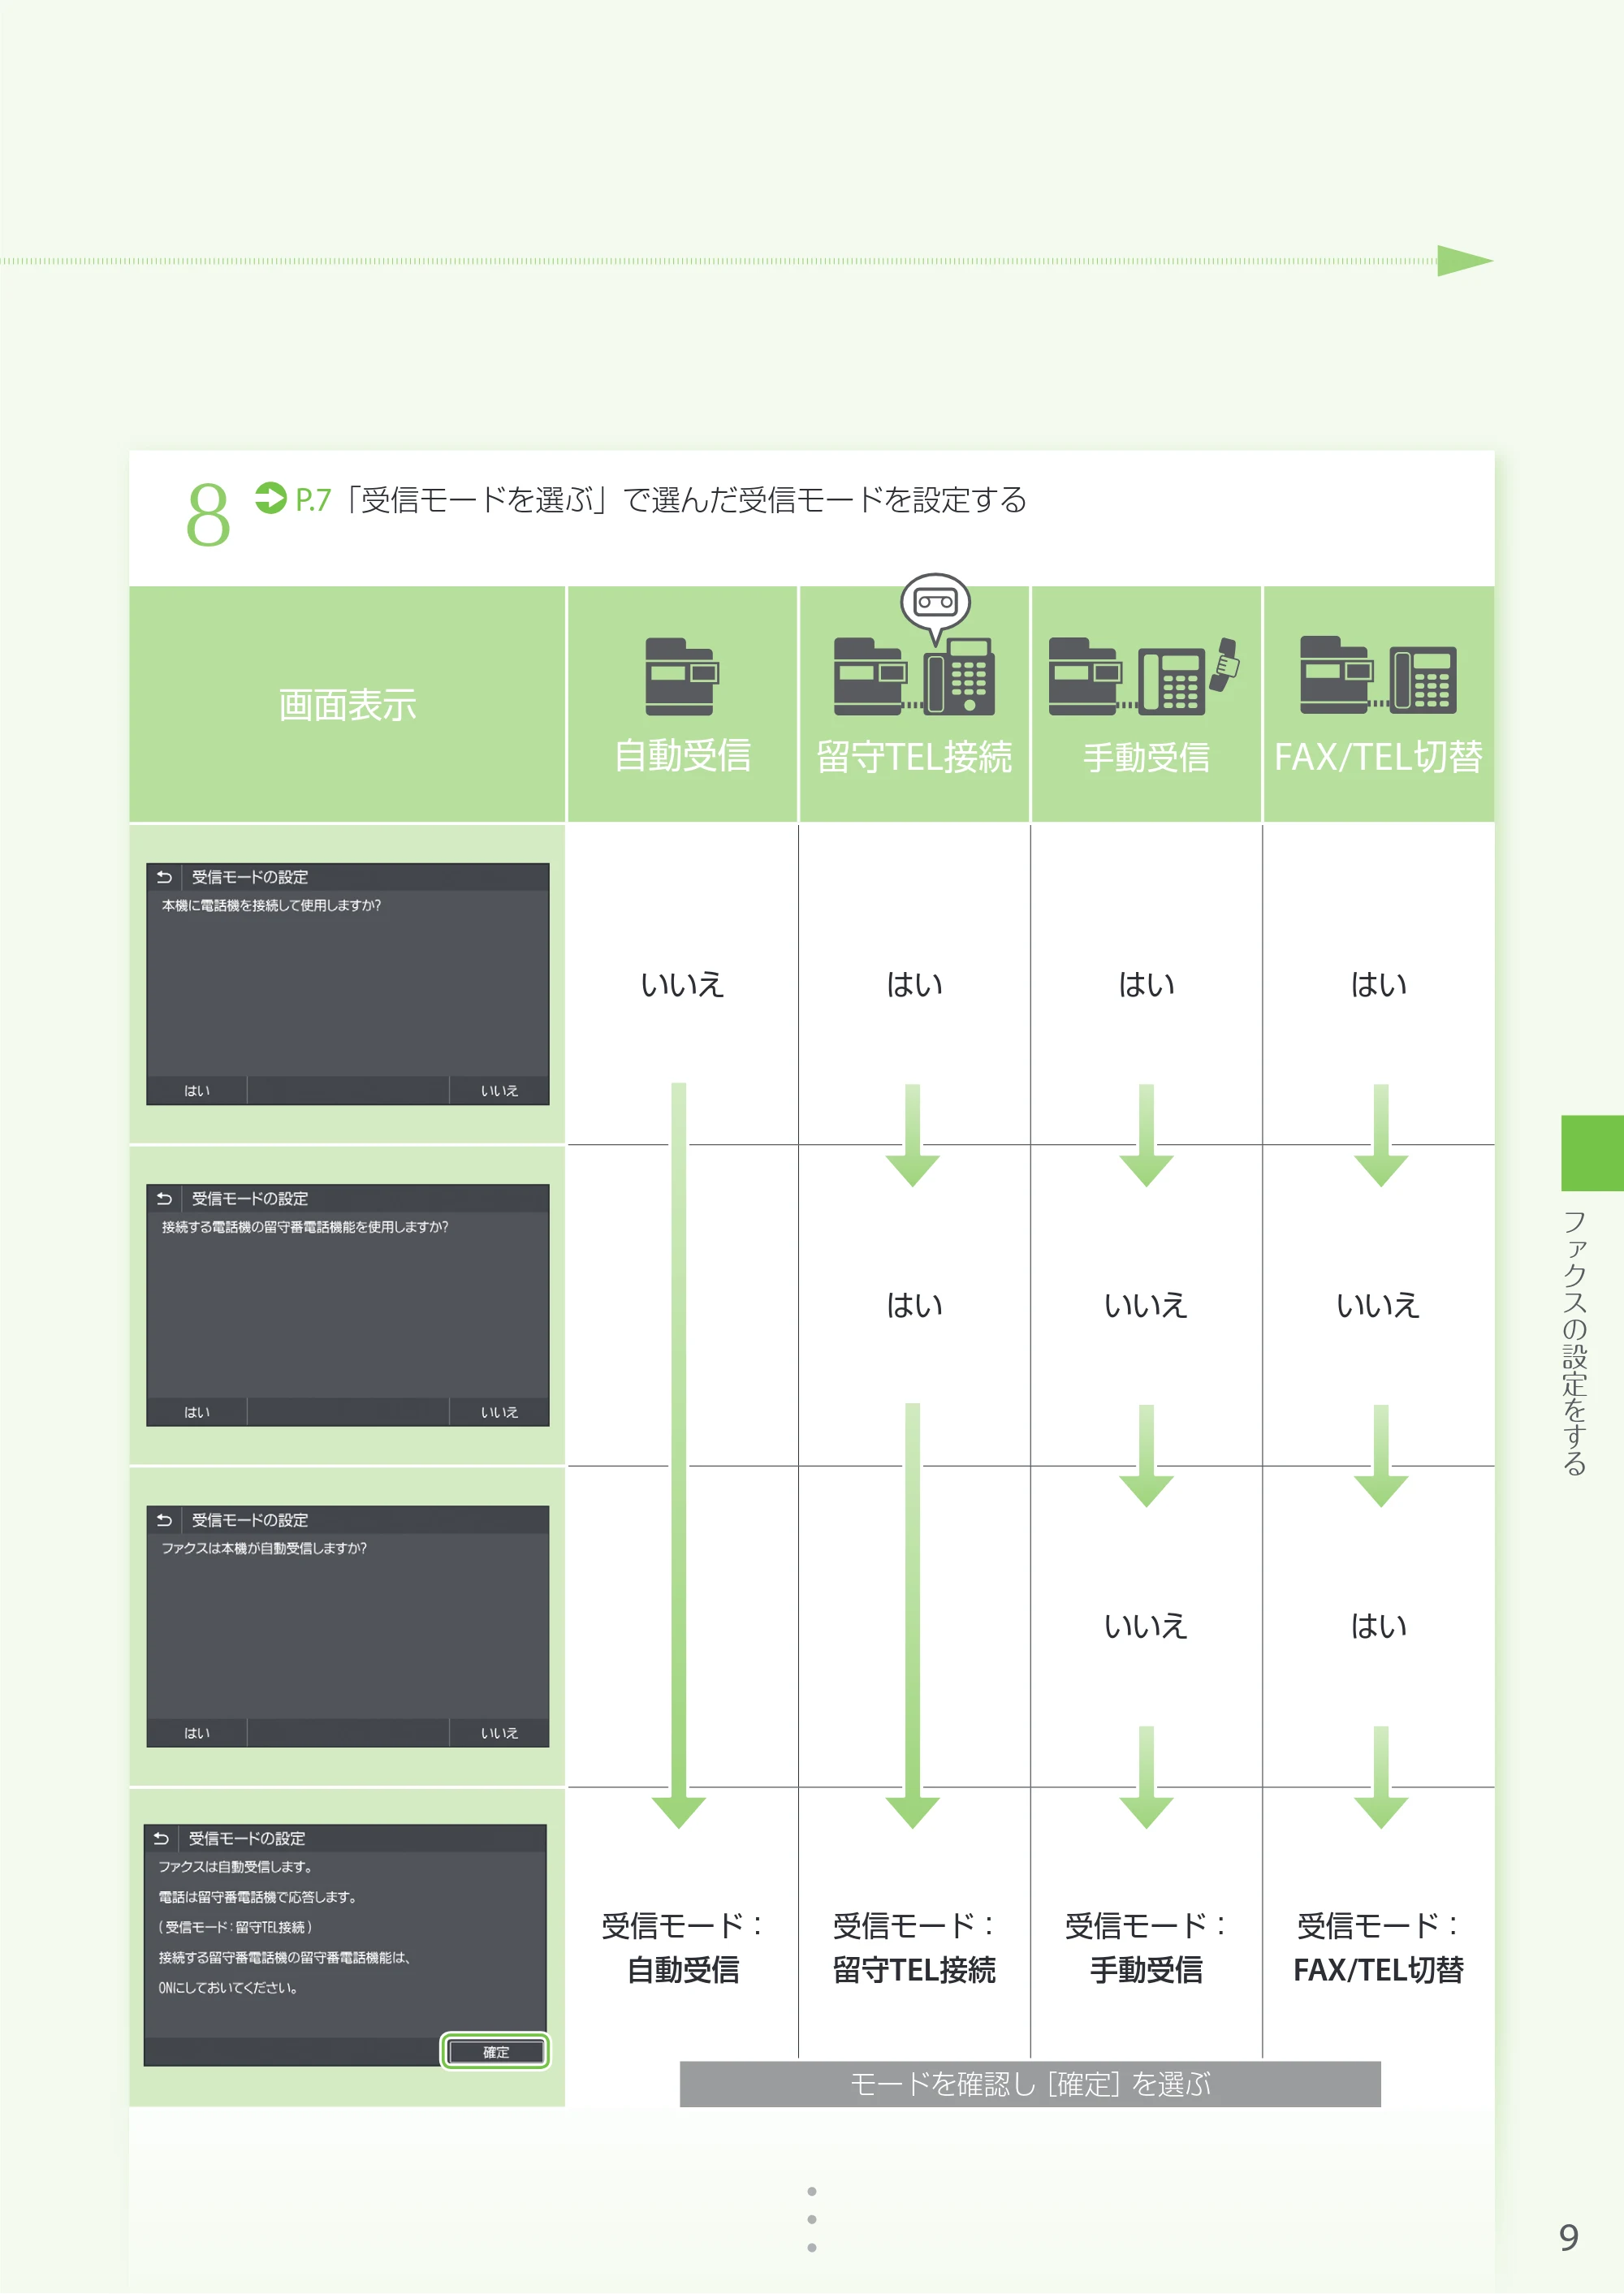Click the back arrow on the 留守番電話機能 question screen

click(x=164, y=1198)
